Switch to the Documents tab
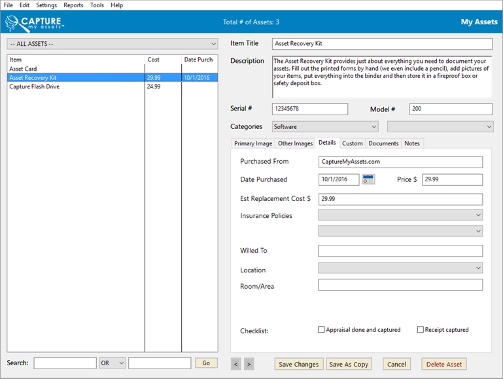The width and height of the screenshot is (503, 379). tap(383, 143)
